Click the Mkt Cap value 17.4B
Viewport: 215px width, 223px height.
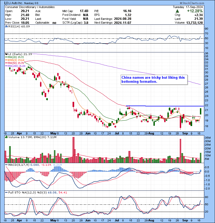pyautogui.click(x=84, y=11)
